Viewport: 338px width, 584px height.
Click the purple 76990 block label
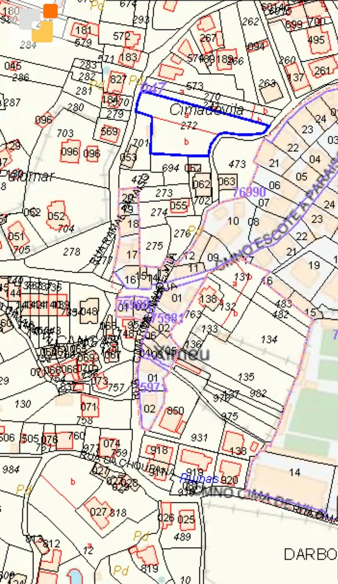click(249, 192)
